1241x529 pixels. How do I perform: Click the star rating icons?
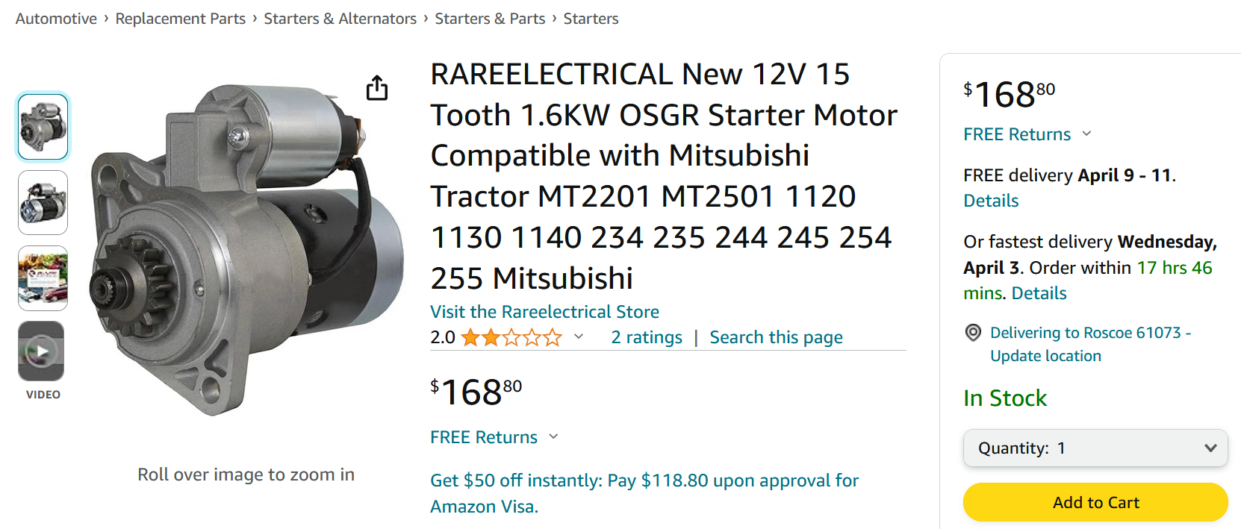coord(511,338)
